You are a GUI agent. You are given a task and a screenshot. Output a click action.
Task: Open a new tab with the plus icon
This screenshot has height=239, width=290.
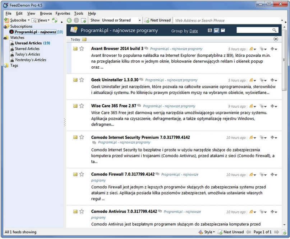(x=84, y=20)
